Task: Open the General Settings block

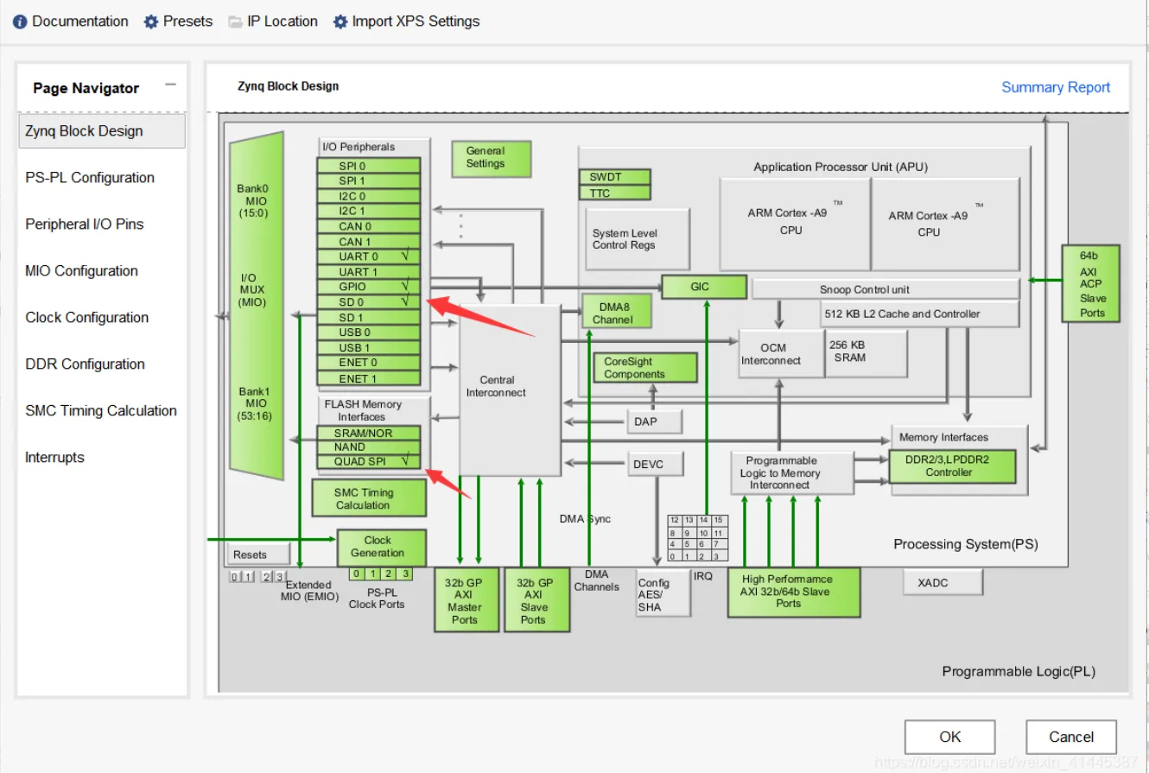Action: (491, 158)
